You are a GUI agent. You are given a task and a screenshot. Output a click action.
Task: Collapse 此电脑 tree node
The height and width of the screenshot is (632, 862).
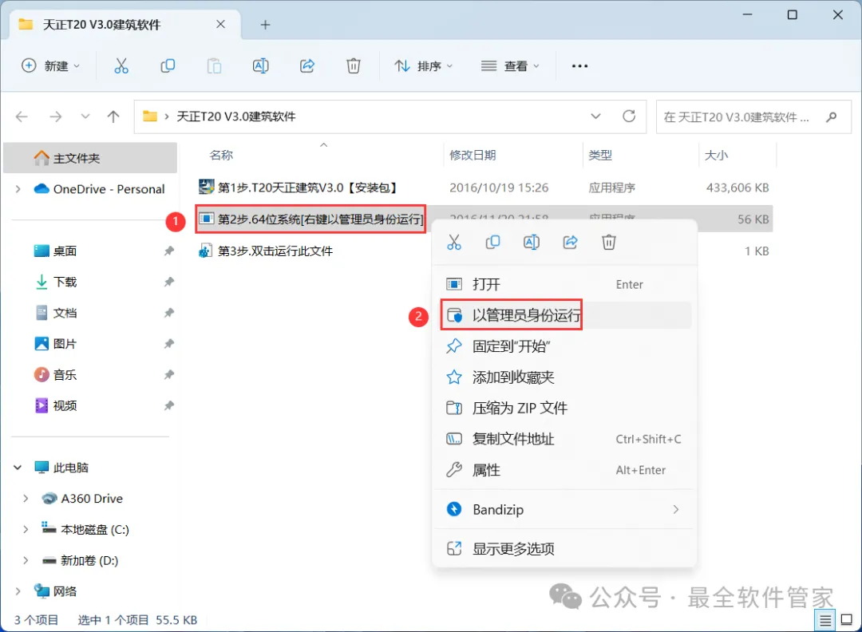pos(18,468)
